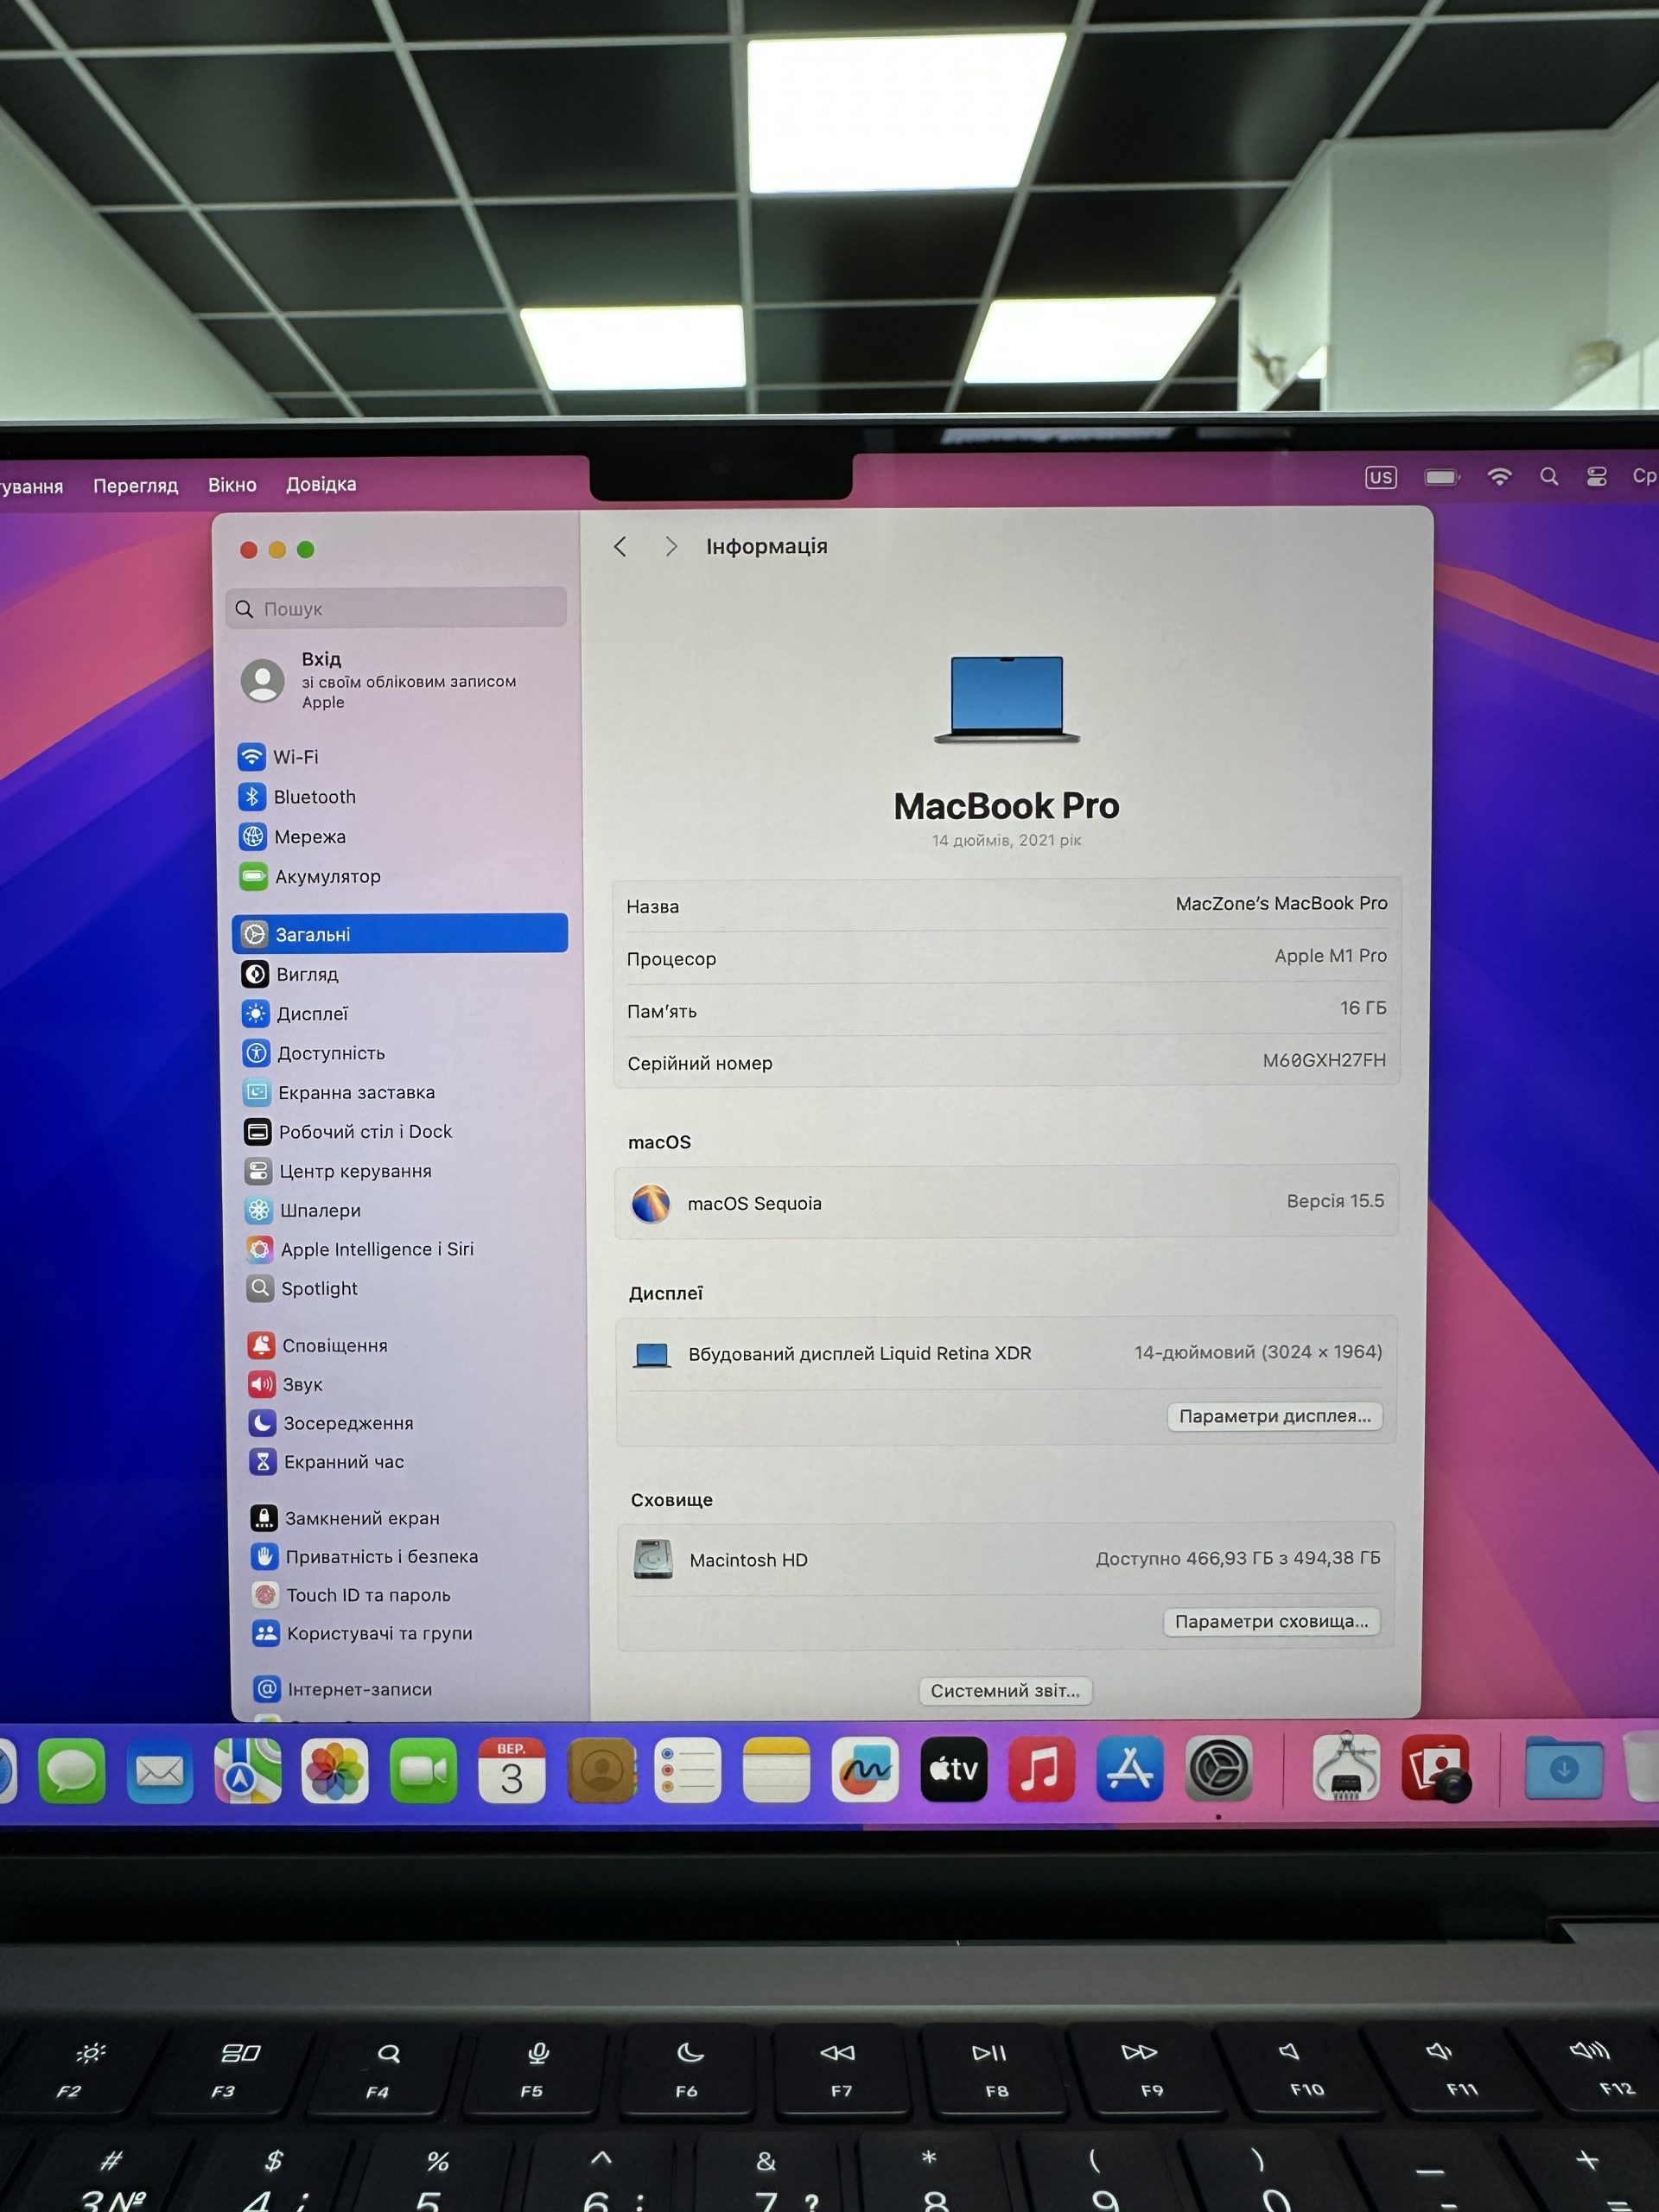Click the battery status icon

[1441, 477]
